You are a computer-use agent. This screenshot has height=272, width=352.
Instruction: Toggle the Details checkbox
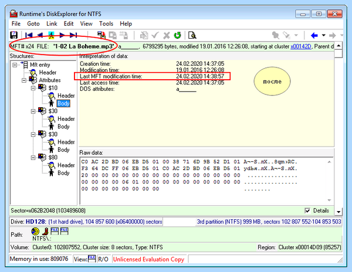tap(307, 210)
